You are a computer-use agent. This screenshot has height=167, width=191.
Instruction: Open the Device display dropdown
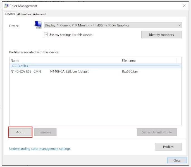[x=113, y=25]
